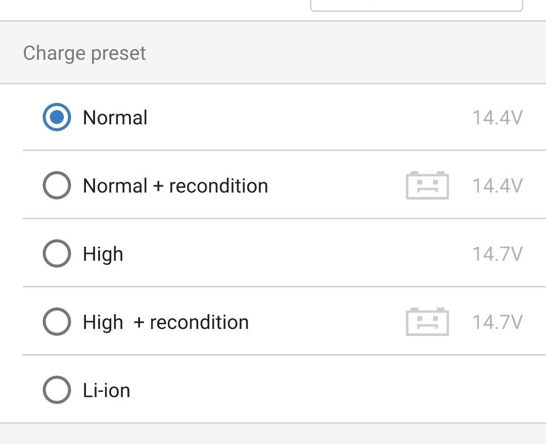The image size is (546, 444).
Task: Click the battery icon on Normal + recondition row
Action: (x=427, y=185)
